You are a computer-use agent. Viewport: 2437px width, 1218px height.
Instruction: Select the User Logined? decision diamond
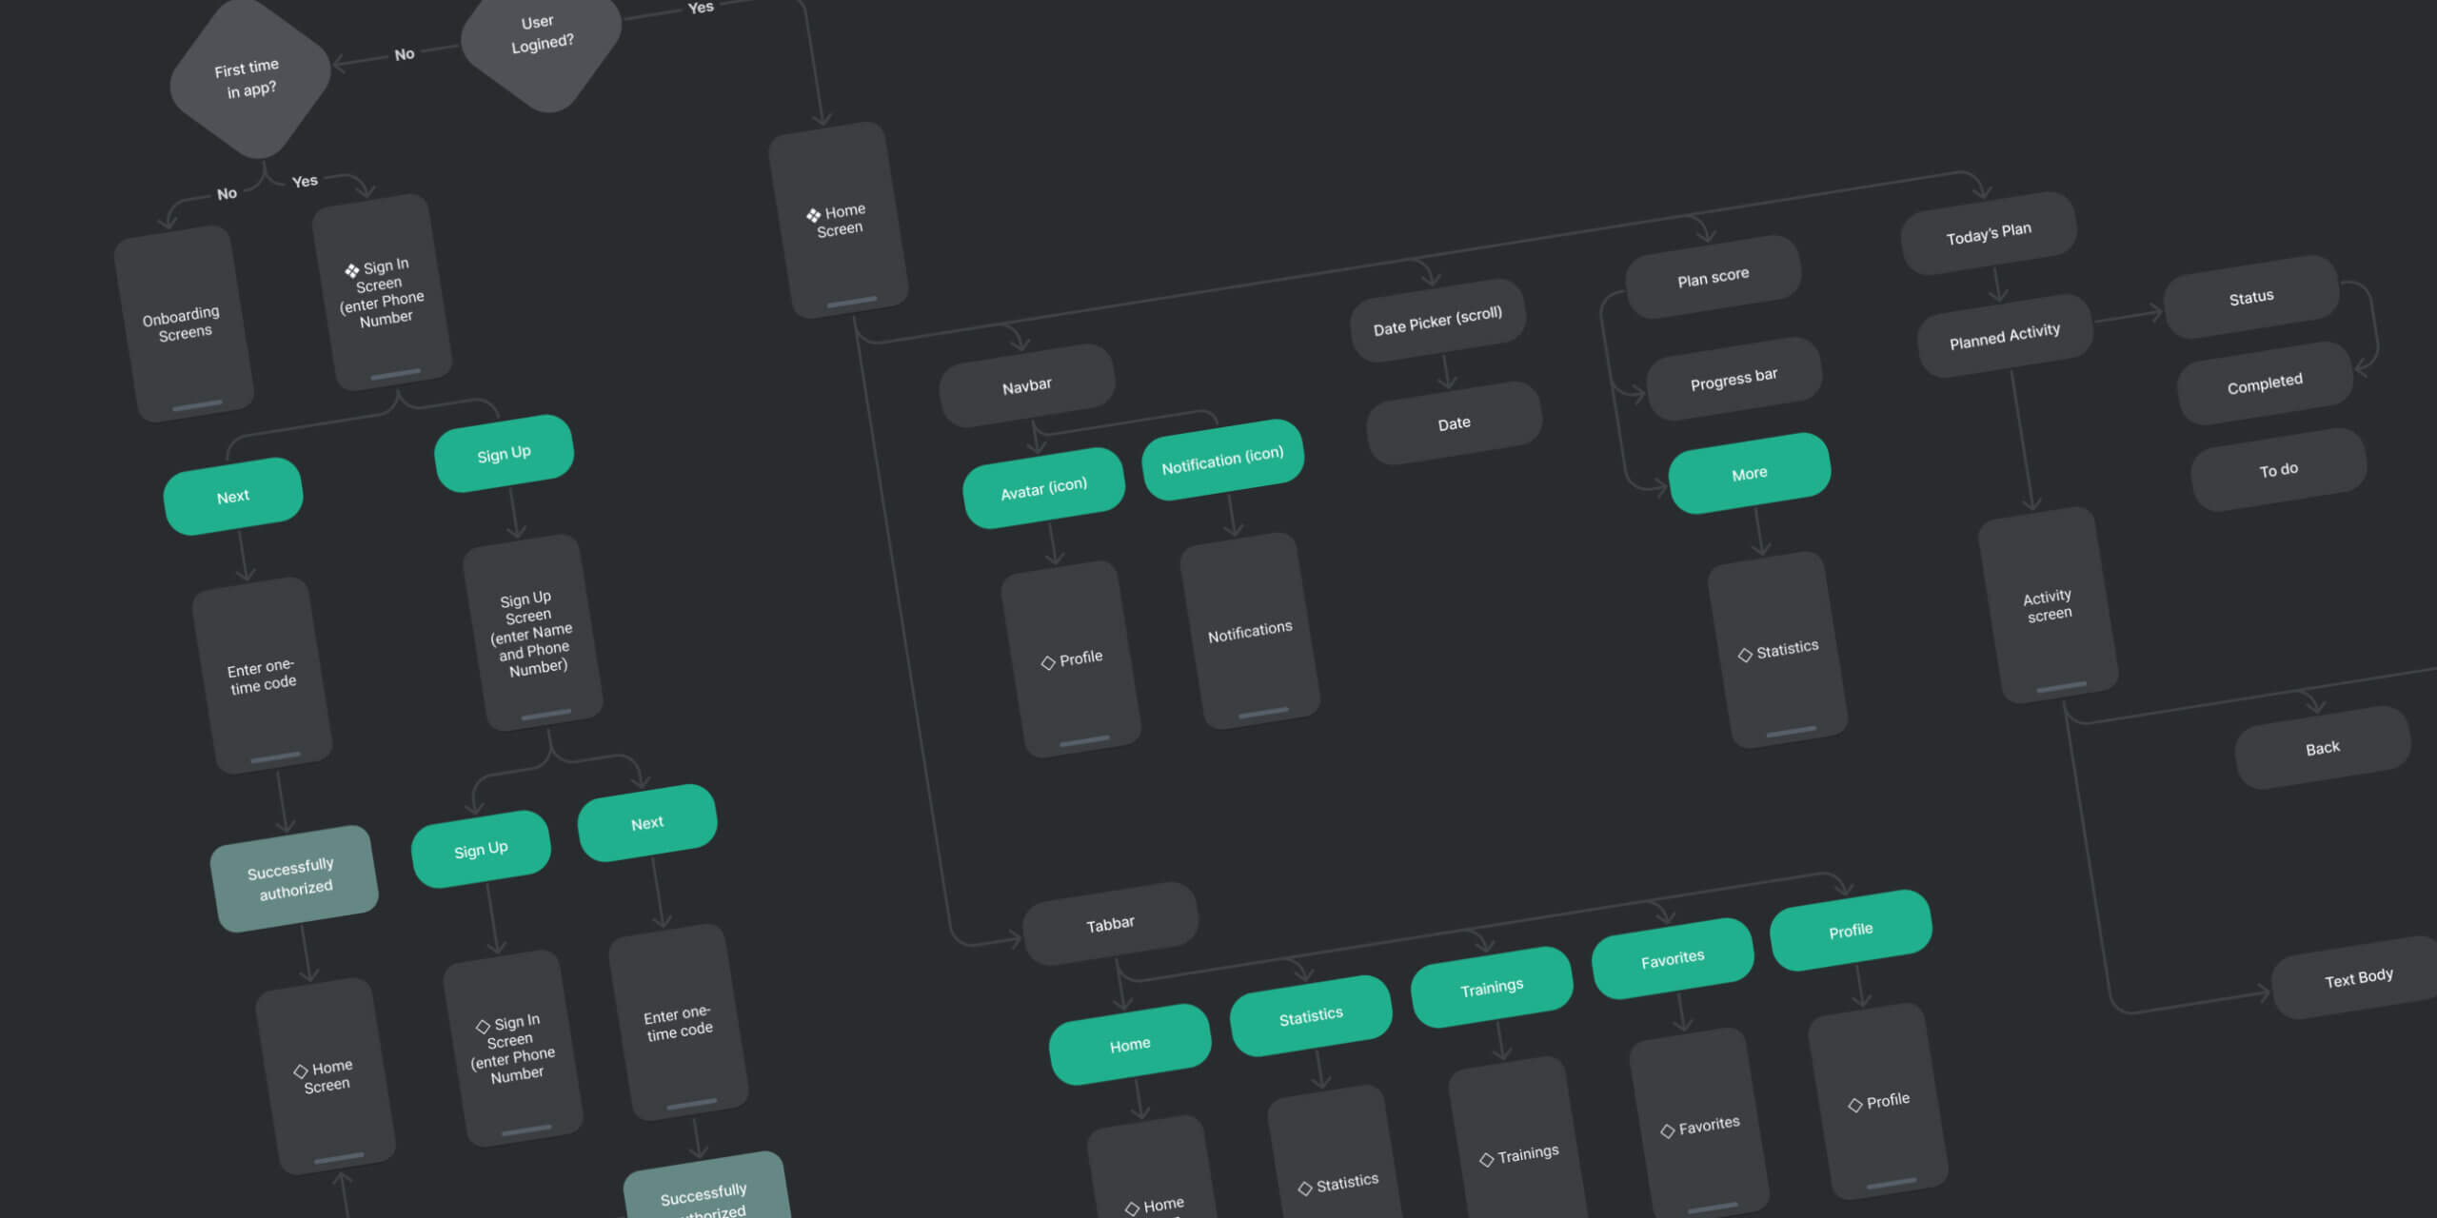pos(541,38)
